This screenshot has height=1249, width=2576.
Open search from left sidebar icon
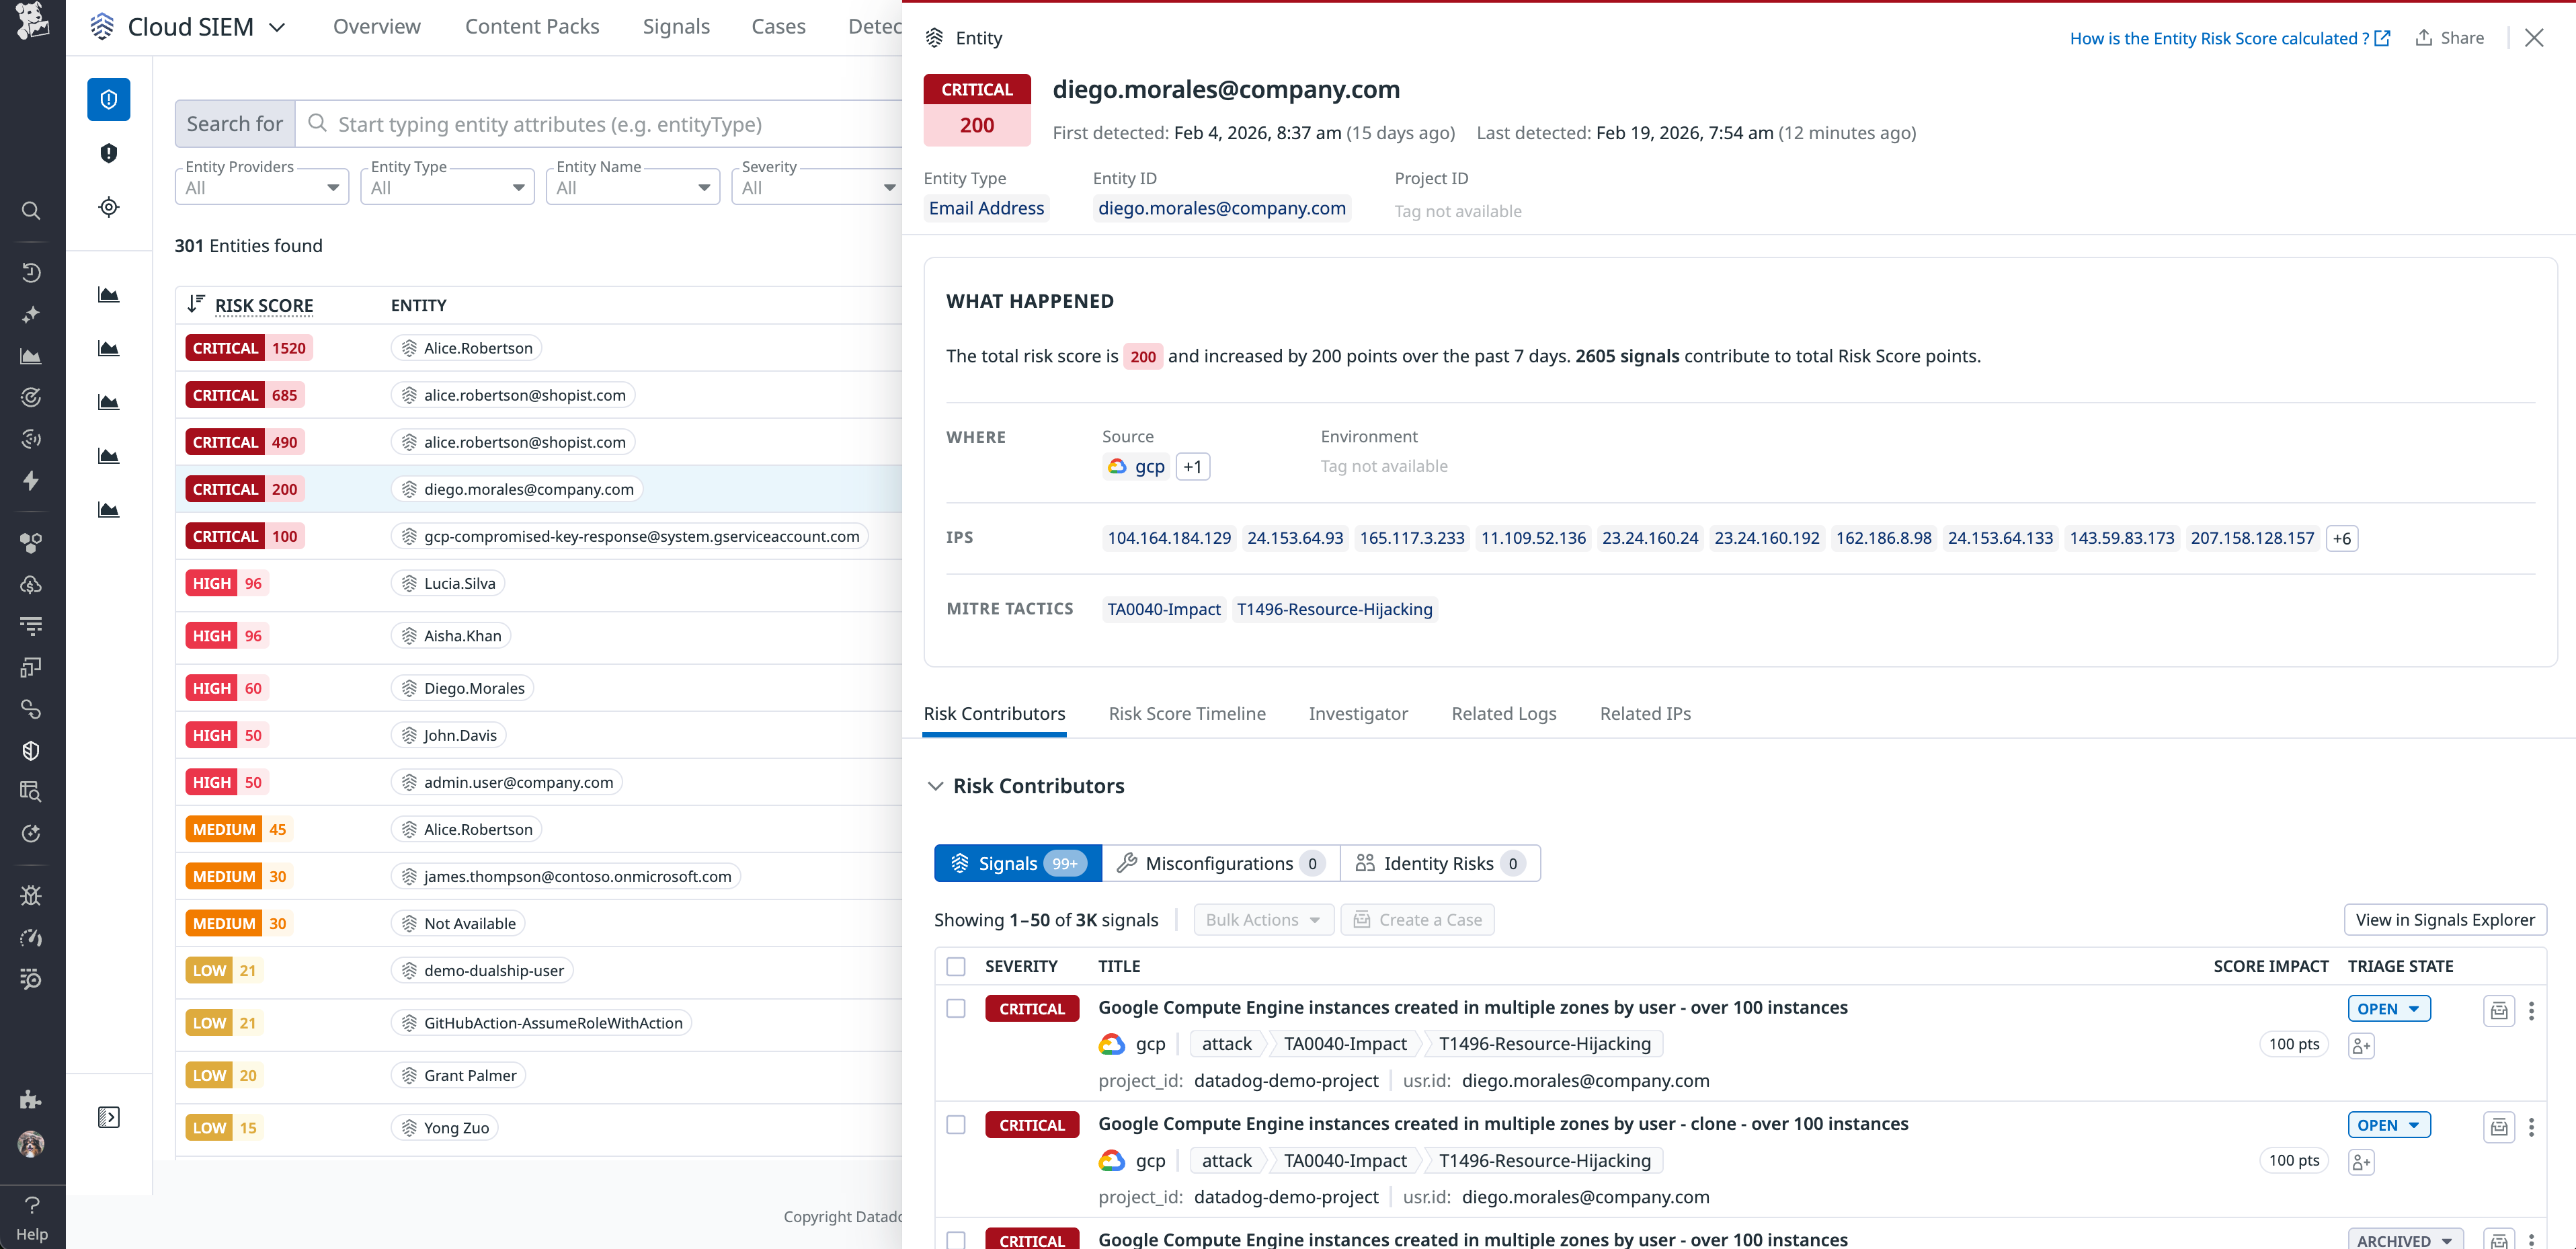pos(31,211)
